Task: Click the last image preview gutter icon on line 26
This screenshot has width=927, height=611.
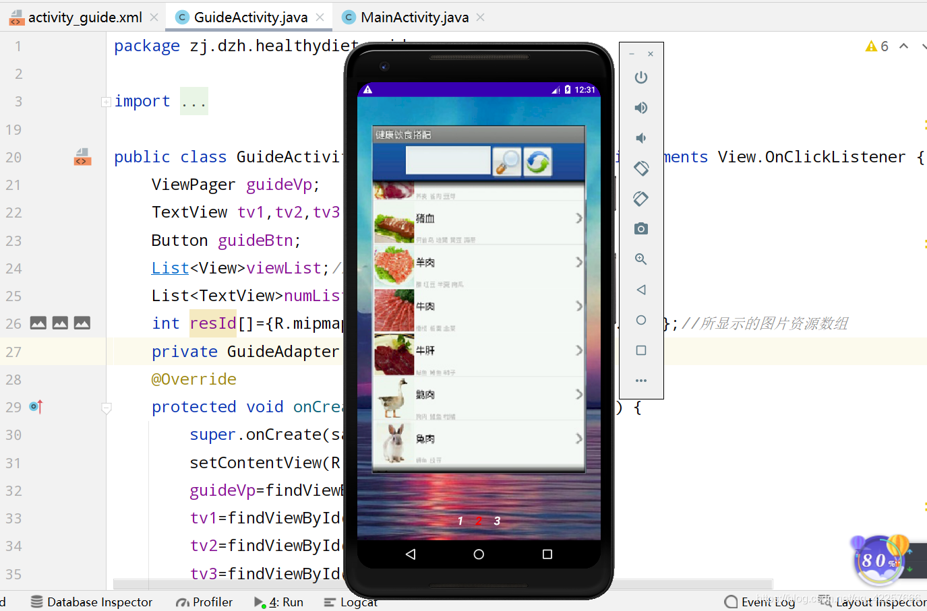Action: click(x=82, y=323)
